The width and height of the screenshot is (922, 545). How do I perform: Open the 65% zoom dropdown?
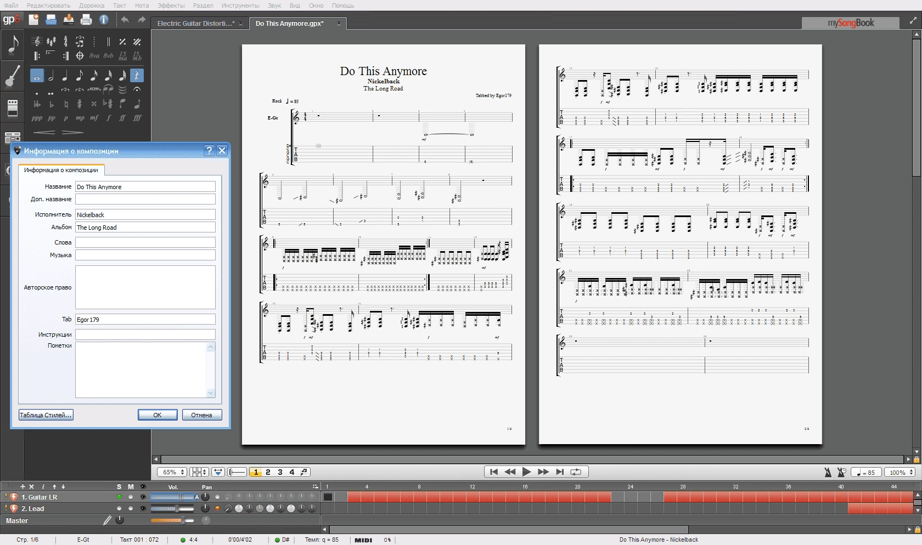point(172,472)
